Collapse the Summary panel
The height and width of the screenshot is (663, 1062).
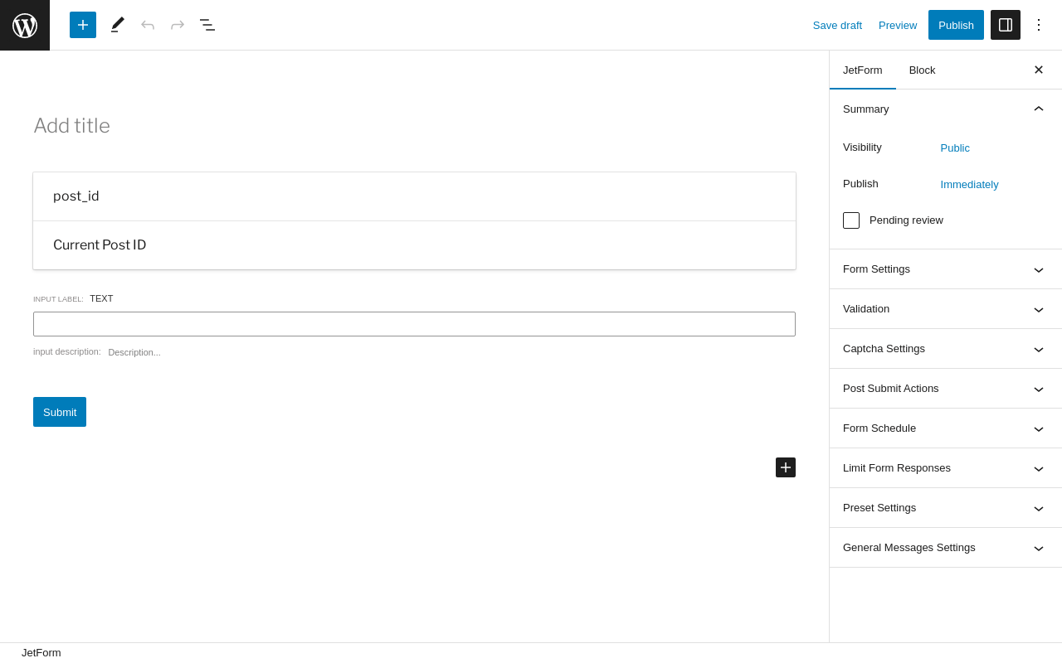[1039, 109]
